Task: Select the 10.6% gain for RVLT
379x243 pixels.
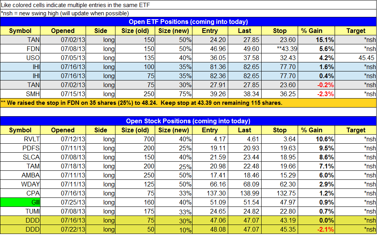Action: [x=317, y=139]
